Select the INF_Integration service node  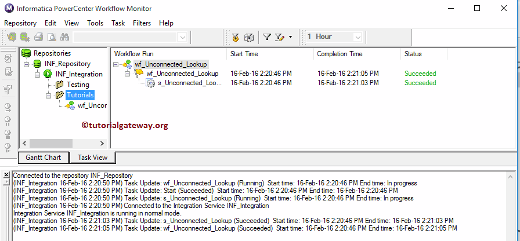[79, 74]
